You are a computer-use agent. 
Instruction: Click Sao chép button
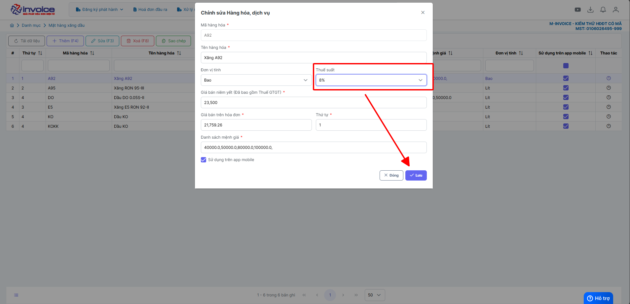coord(173,41)
